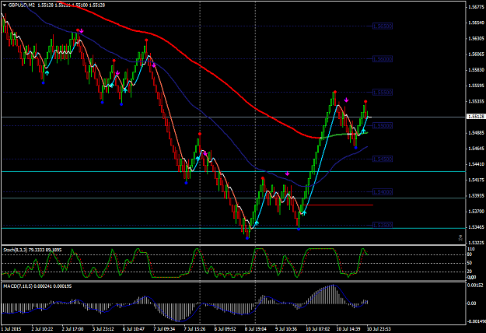Select the 1.5500 price level label

pos(383,126)
